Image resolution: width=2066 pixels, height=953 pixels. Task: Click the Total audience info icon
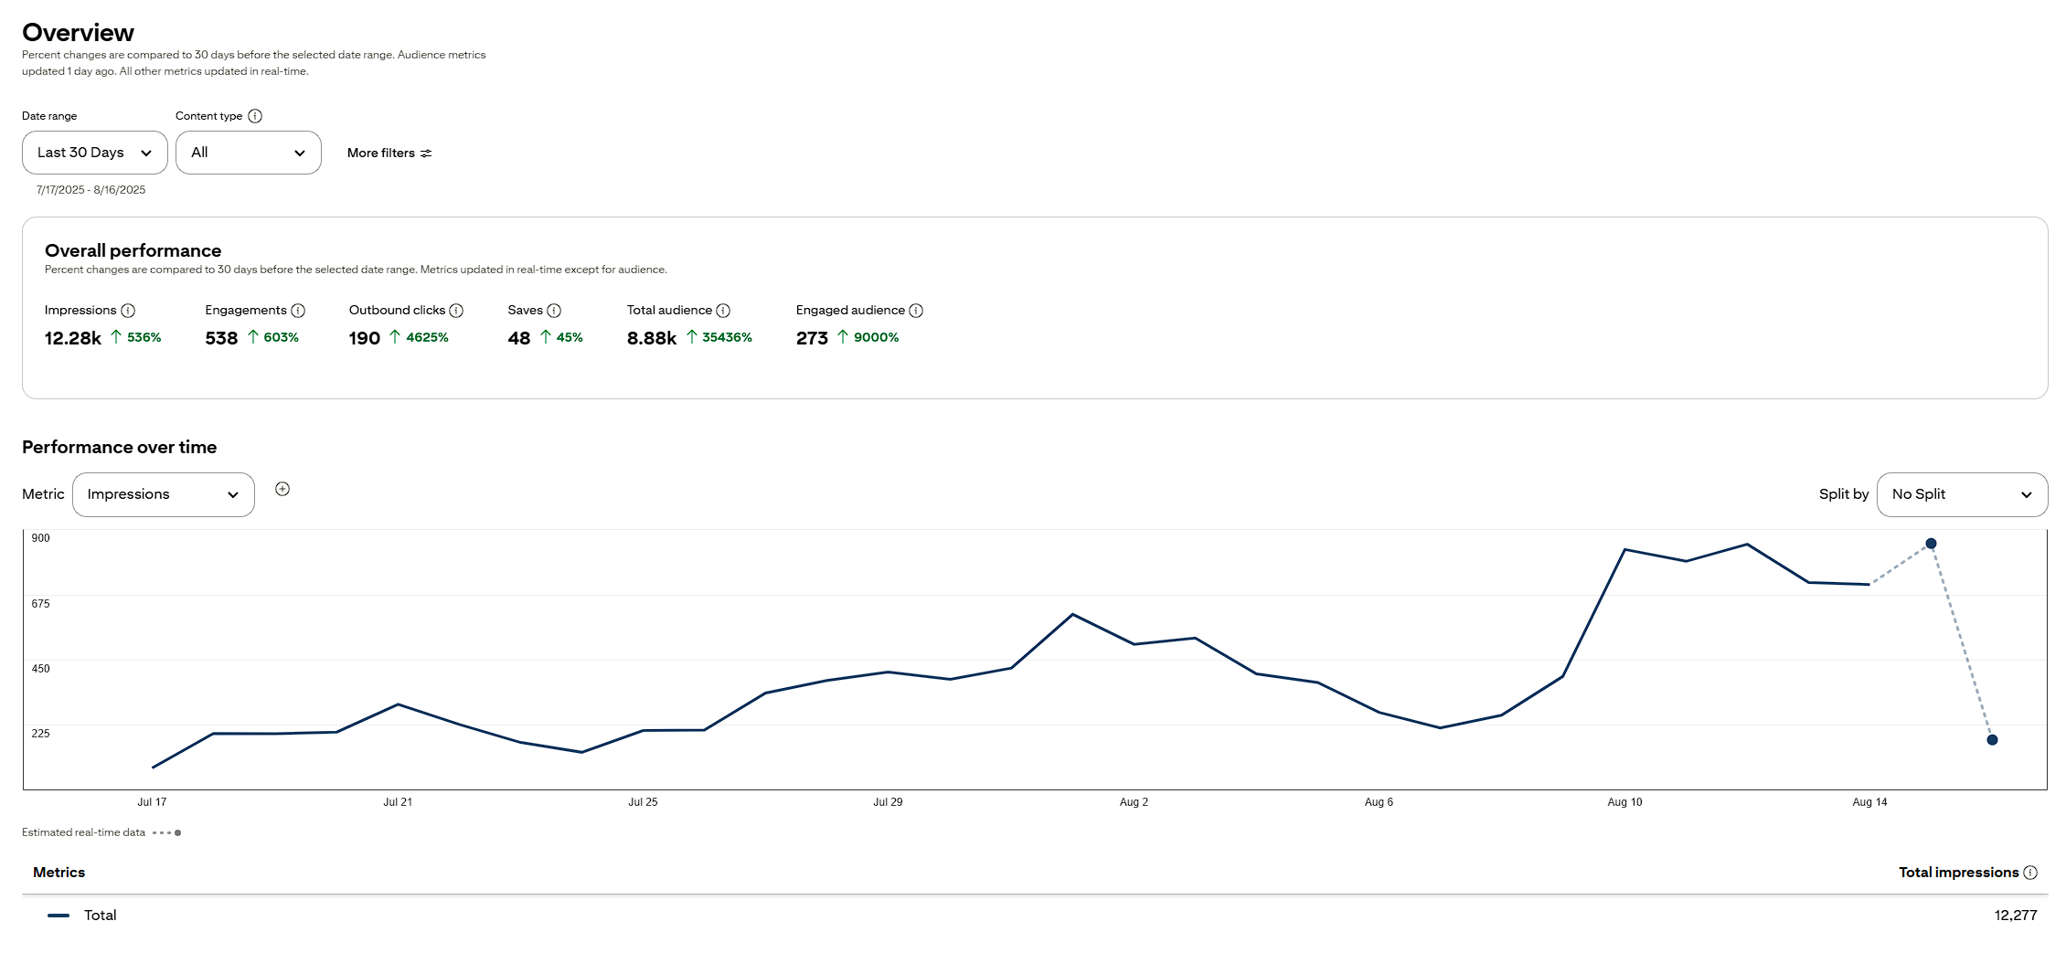coord(723,311)
